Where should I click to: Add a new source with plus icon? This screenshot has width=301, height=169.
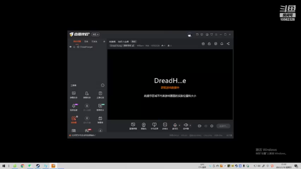(104, 41)
